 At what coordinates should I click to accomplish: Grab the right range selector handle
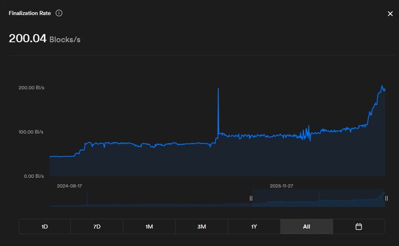386,198
